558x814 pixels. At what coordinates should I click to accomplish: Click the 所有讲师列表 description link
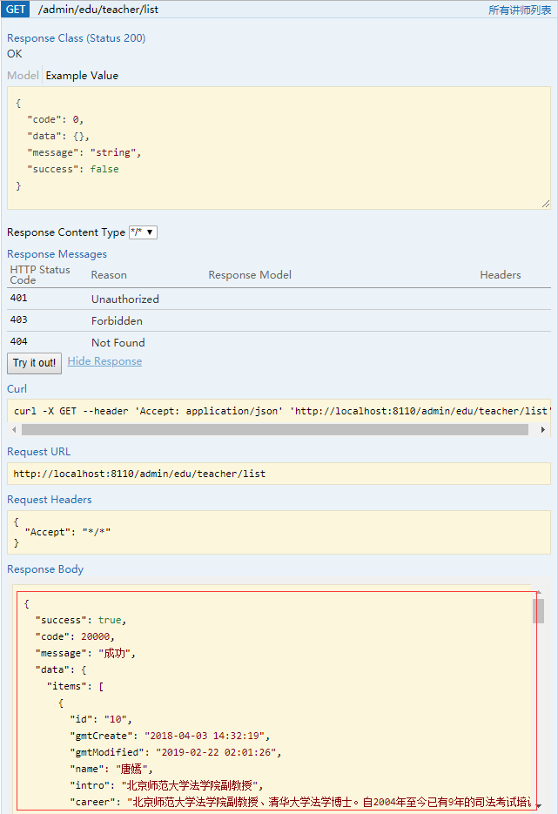pos(520,10)
